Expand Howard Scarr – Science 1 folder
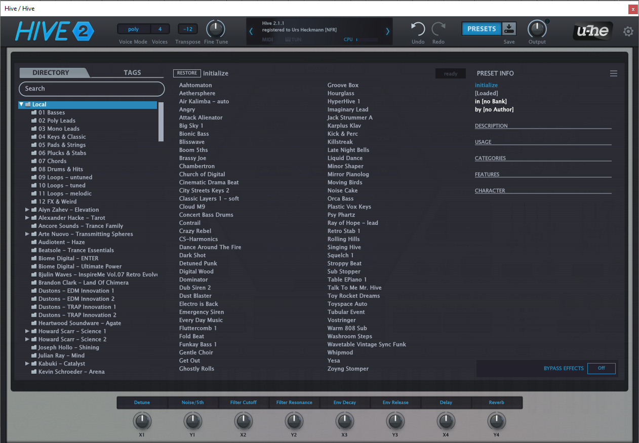 (27, 331)
